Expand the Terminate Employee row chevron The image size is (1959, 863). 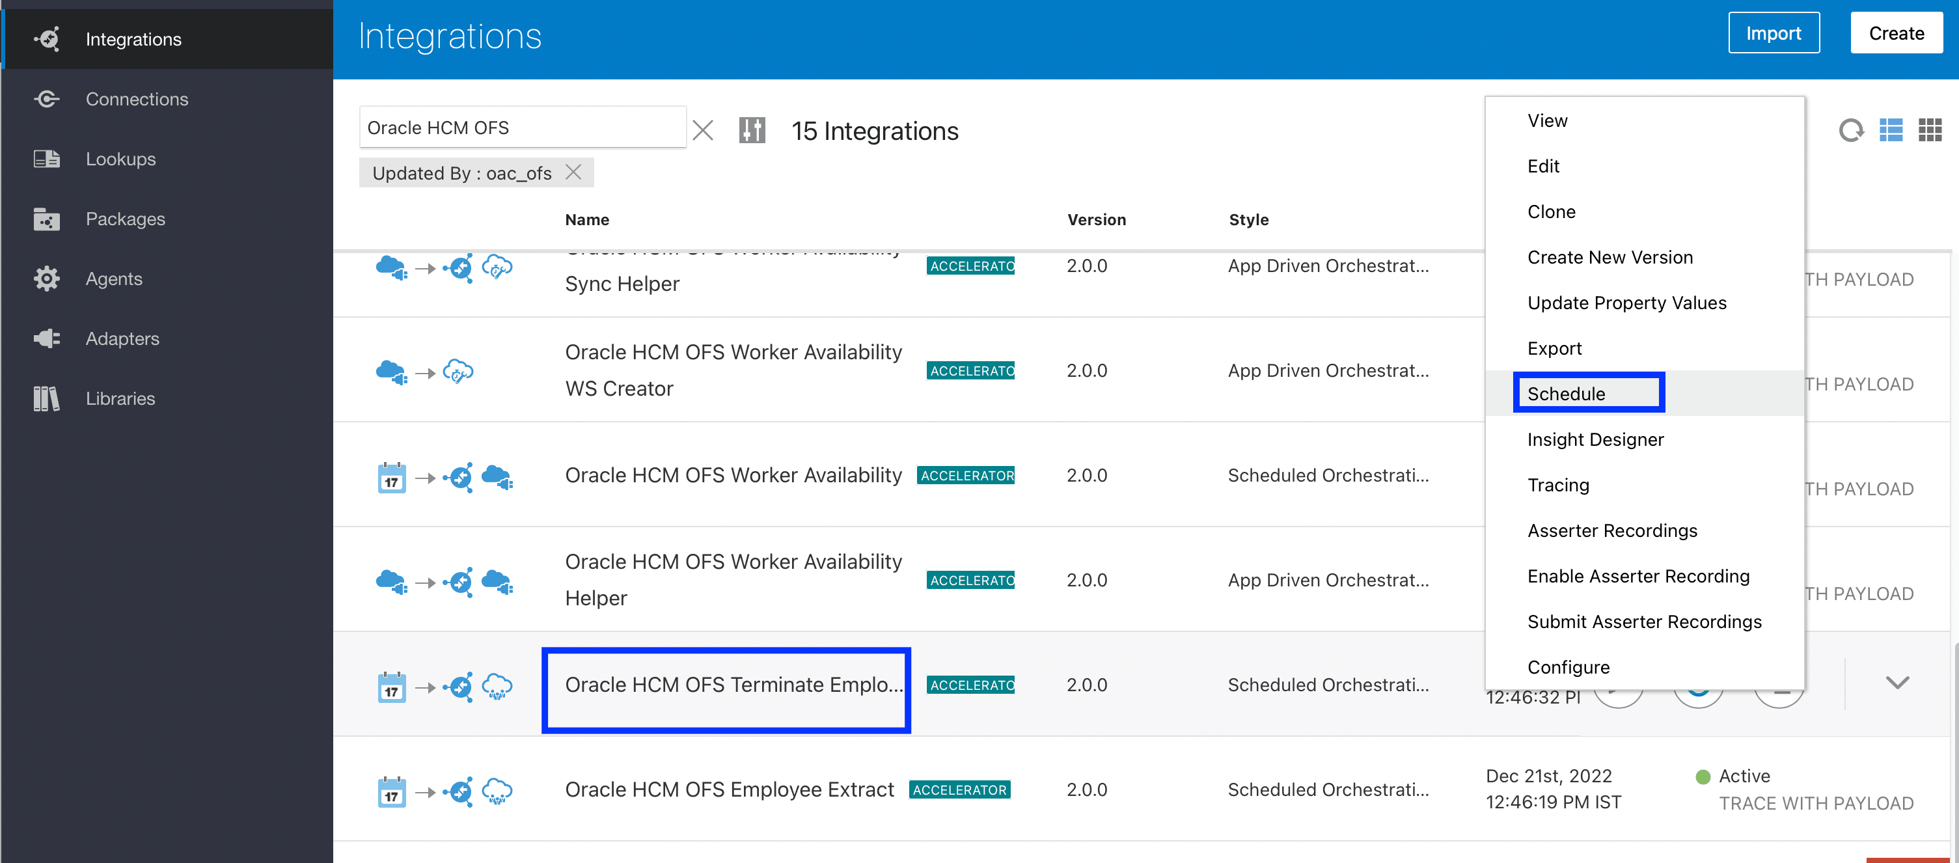coord(1897,682)
